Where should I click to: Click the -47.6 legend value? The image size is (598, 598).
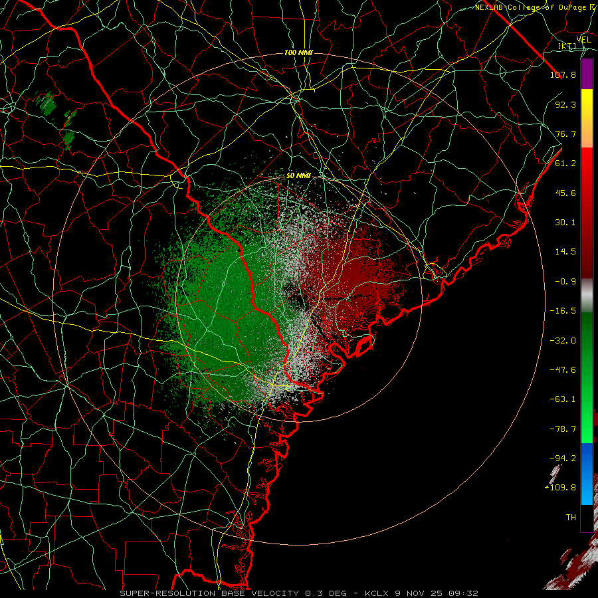click(563, 370)
